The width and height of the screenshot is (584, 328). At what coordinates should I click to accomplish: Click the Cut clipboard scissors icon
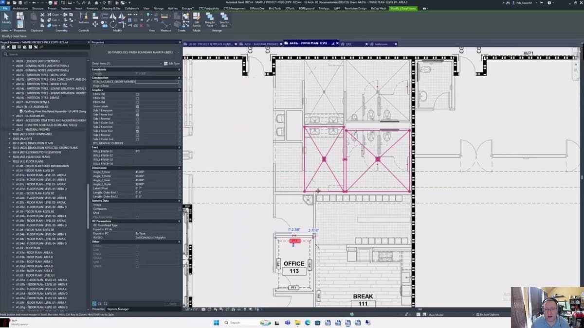pos(42,15)
